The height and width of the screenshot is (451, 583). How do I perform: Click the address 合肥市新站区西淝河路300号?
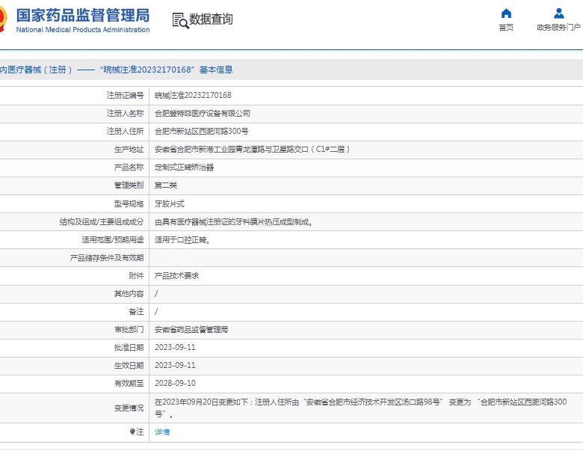[x=202, y=132]
